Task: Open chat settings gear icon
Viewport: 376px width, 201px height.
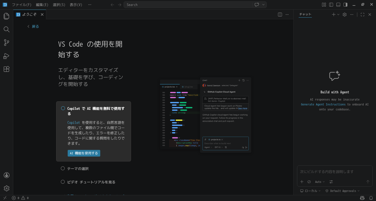Action: click(345, 15)
